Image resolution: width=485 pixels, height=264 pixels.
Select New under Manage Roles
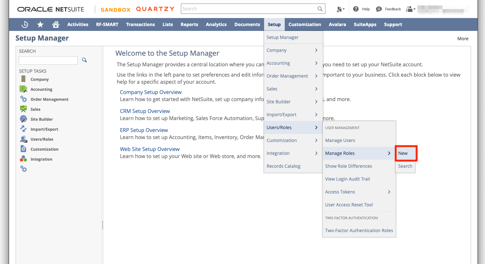pos(406,153)
